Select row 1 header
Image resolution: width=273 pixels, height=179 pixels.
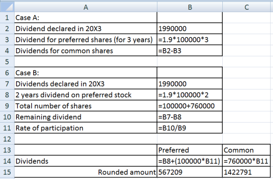(7, 18)
